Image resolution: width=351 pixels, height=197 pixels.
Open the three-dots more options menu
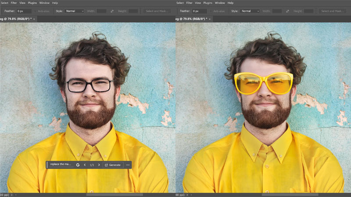tap(128, 165)
